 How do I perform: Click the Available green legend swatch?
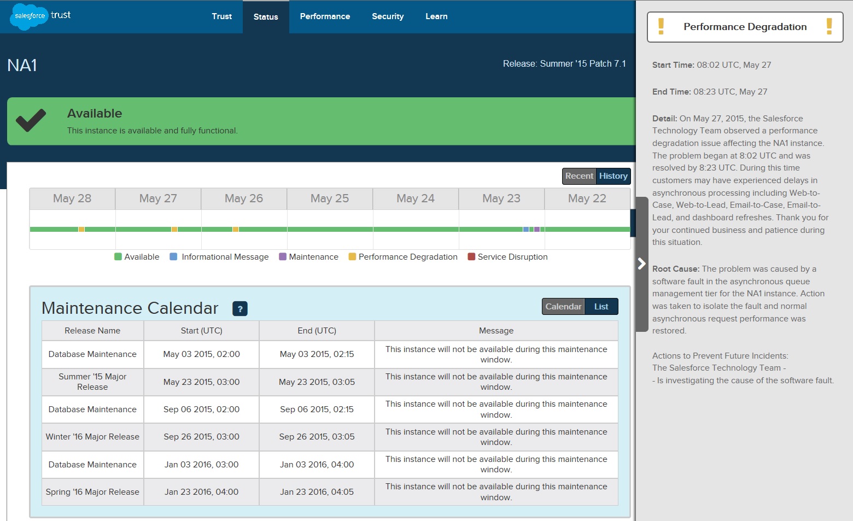click(x=118, y=257)
